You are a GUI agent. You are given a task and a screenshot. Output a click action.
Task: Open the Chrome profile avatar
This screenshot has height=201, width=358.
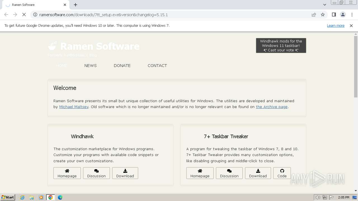click(x=343, y=15)
